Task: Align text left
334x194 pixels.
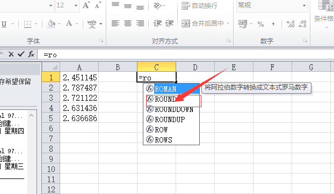Action: coord(115,23)
